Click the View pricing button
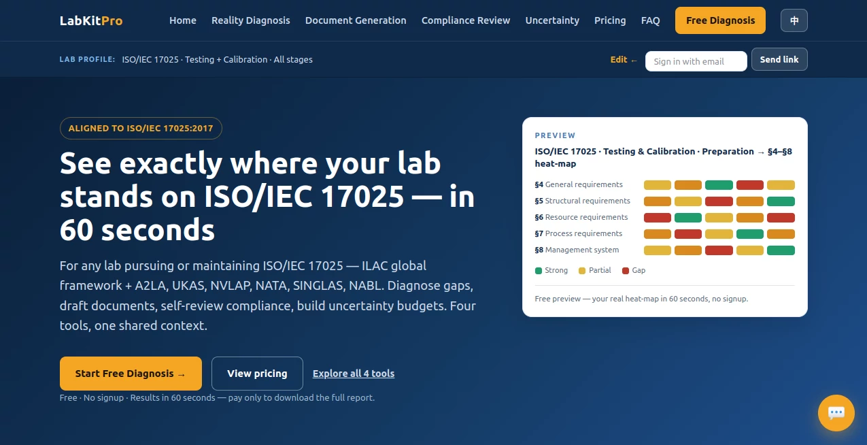 click(x=257, y=374)
